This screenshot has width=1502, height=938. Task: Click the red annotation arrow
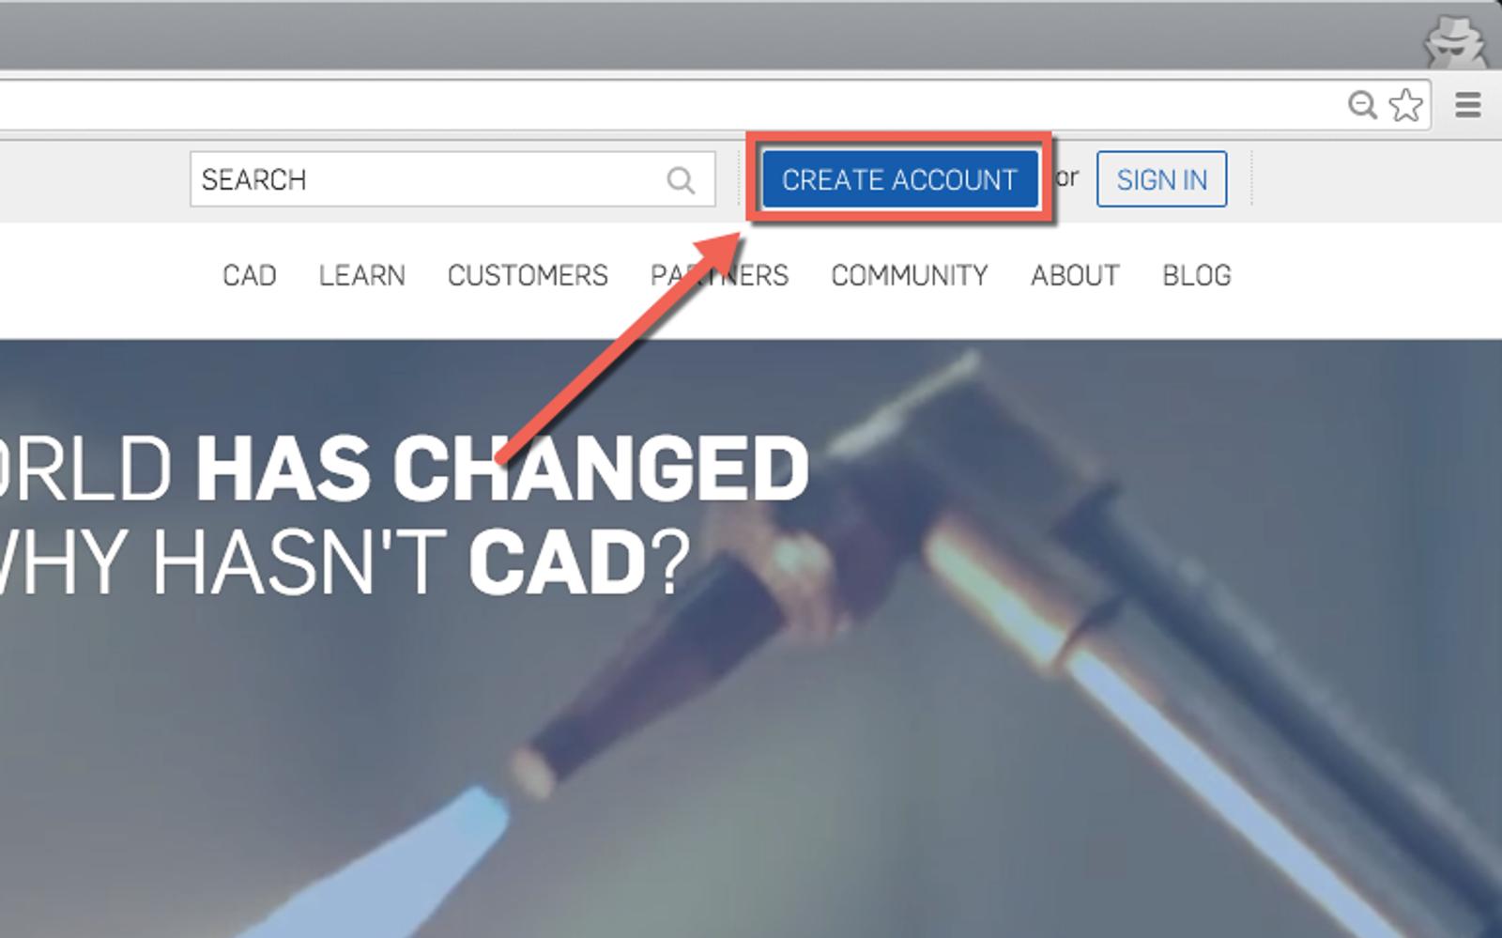point(621,347)
